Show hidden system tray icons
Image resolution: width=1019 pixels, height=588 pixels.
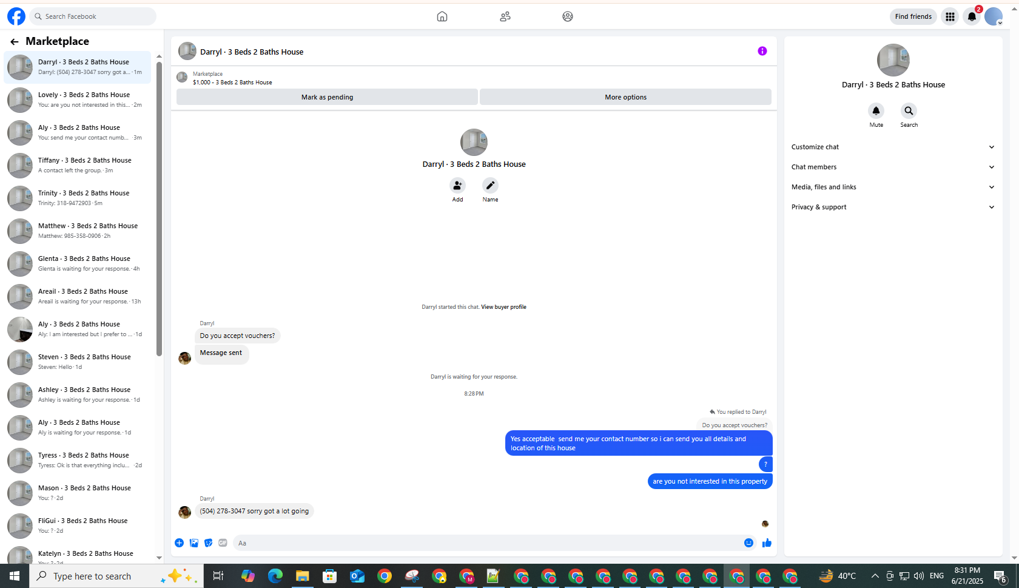click(x=875, y=576)
